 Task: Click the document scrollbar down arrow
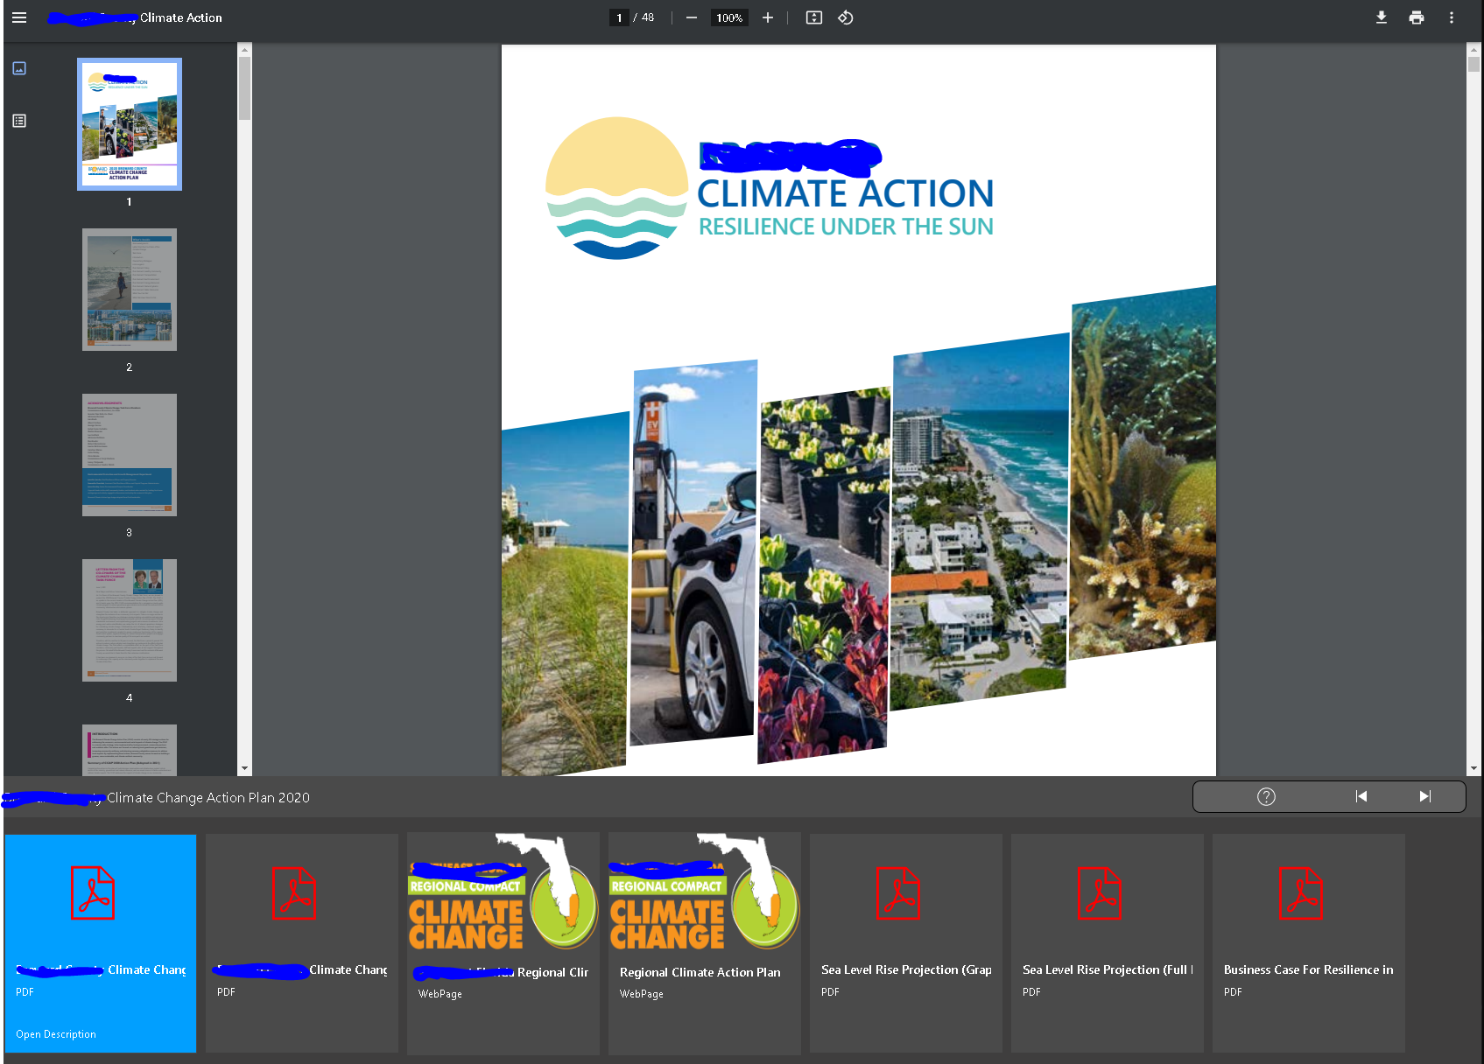pos(1474,768)
